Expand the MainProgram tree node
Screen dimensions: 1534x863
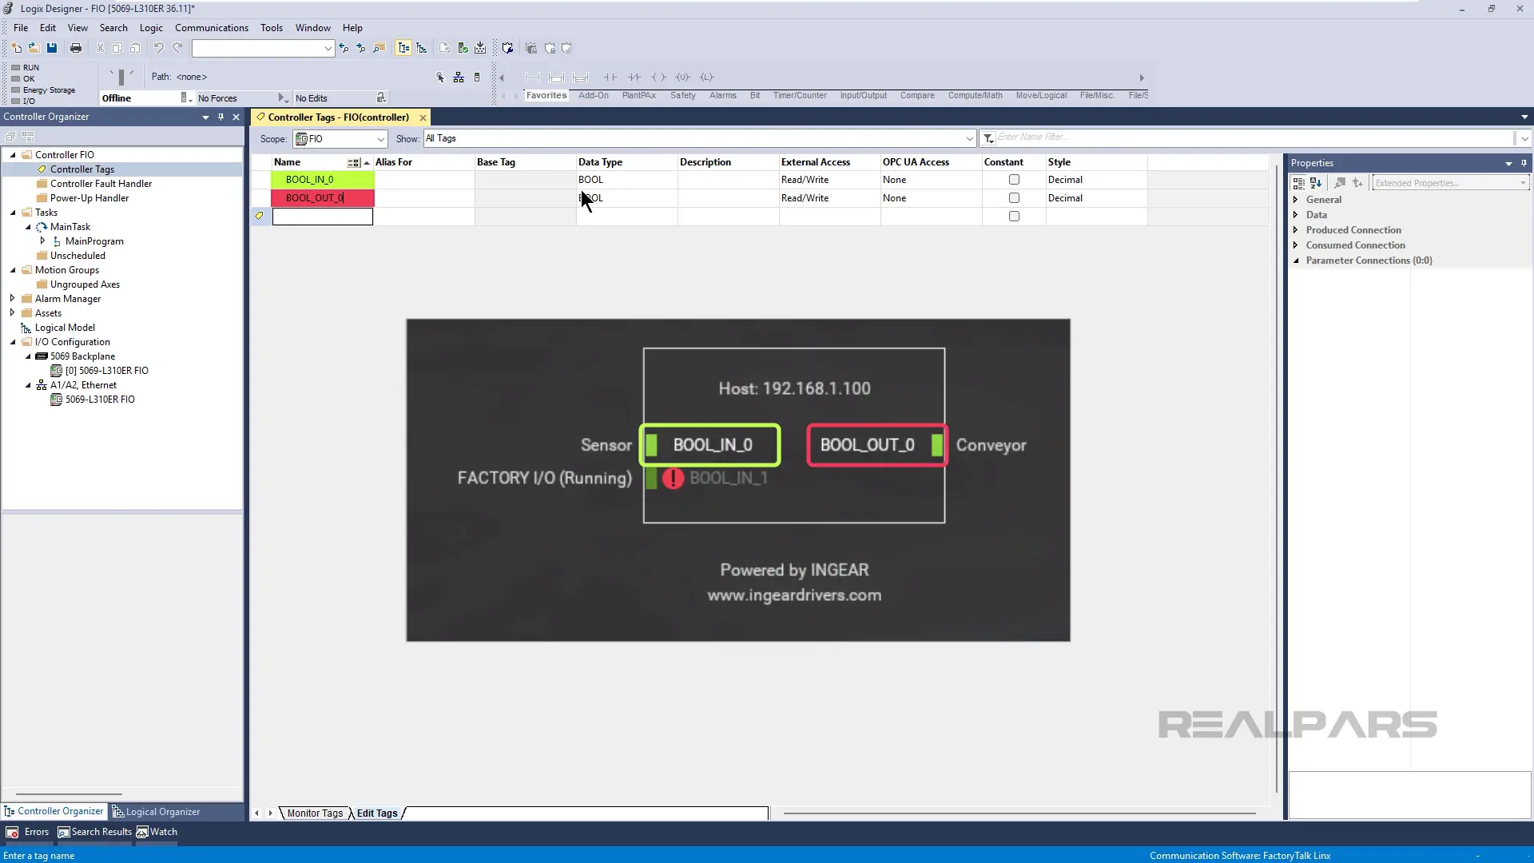42,241
